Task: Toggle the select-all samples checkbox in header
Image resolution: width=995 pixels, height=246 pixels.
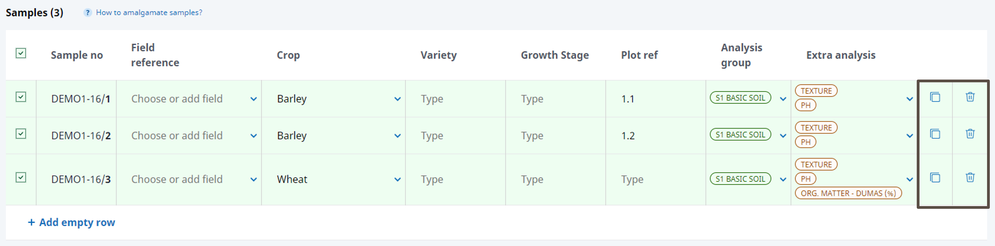Action: 21,53
